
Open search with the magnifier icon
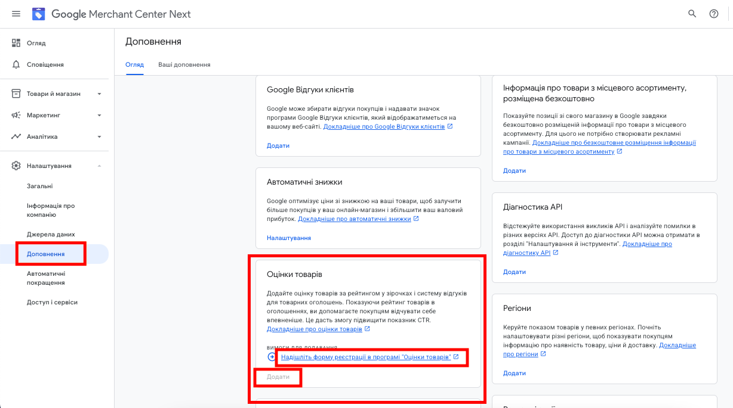[692, 14]
